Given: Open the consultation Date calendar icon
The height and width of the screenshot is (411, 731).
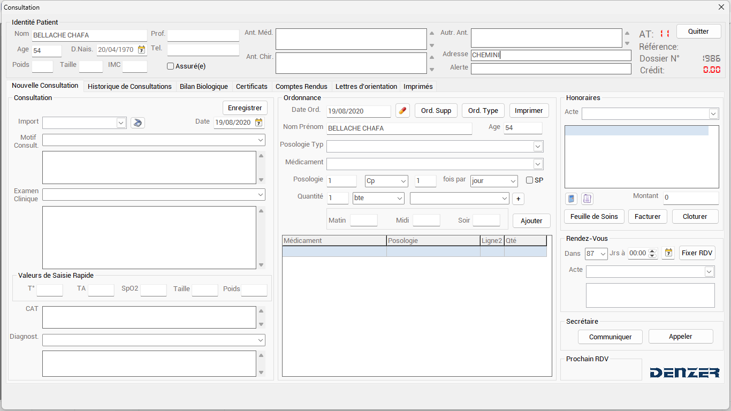Looking at the screenshot, I should click(258, 123).
